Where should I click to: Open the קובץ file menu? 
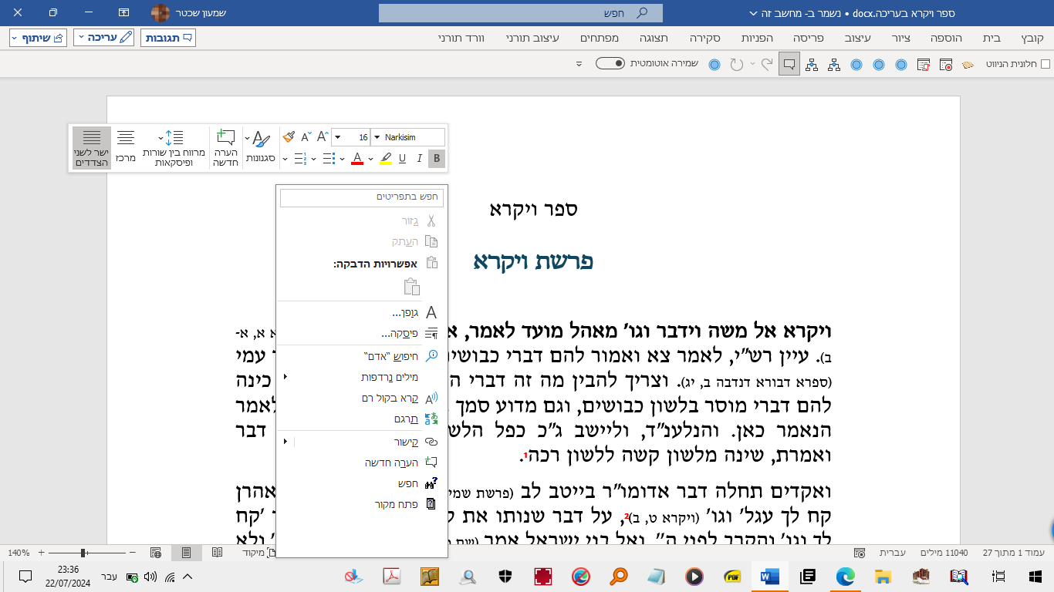[1032, 37]
